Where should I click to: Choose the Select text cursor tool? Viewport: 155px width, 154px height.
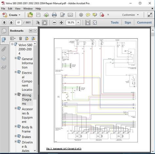click(38, 23)
